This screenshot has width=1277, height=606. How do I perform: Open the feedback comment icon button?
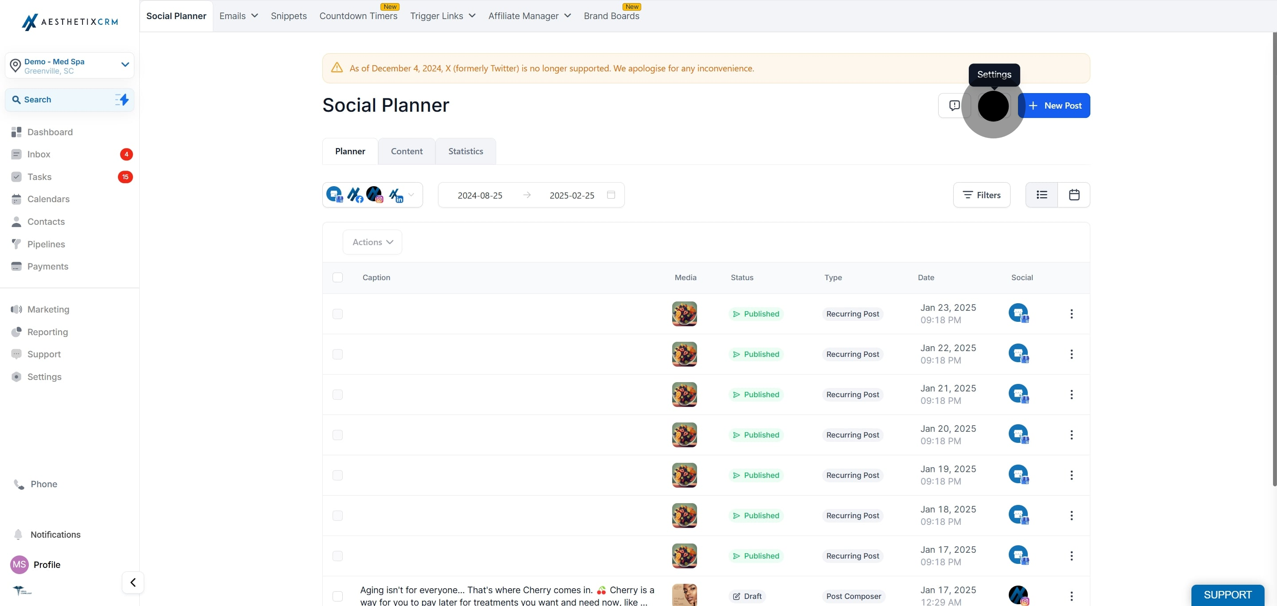pos(954,106)
